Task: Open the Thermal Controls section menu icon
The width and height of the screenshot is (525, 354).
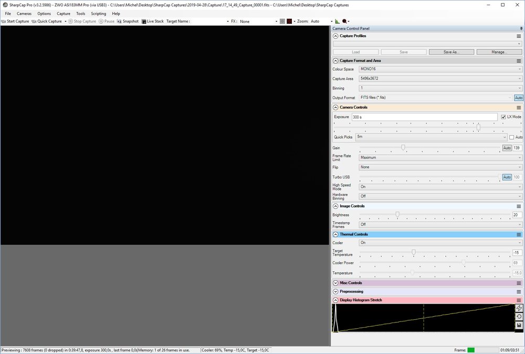Action: point(519,234)
